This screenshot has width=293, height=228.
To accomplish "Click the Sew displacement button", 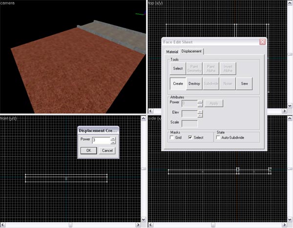I will point(244,83).
